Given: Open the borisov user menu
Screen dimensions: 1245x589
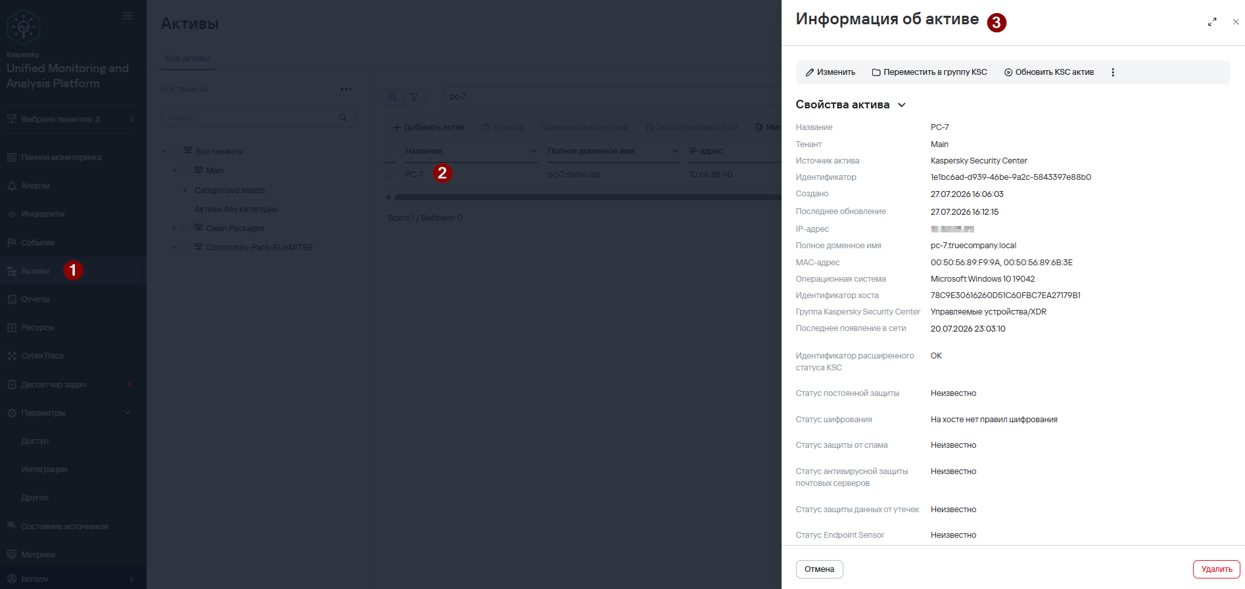Looking at the screenshot, I should pos(70,579).
